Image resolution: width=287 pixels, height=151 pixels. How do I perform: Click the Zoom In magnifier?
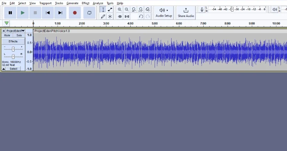120,9
